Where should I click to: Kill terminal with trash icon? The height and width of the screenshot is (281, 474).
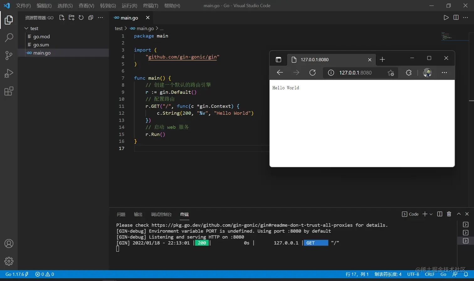[449, 214]
